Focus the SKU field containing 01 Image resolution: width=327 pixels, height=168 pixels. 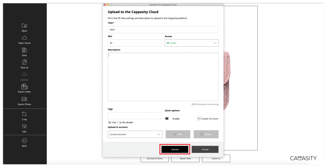click(x=134, y=43)
